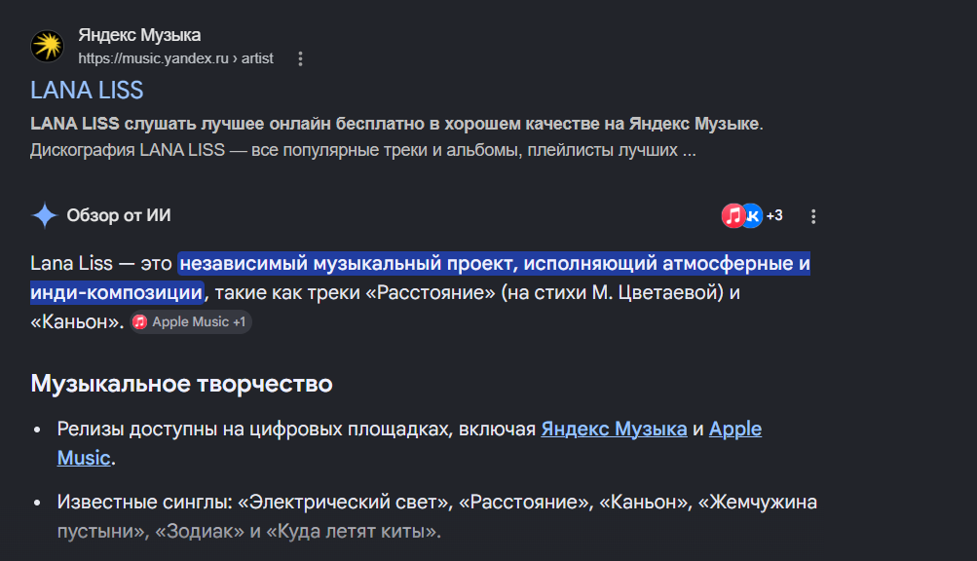Click the Музыкальное творчество section heading

[181, 384]
